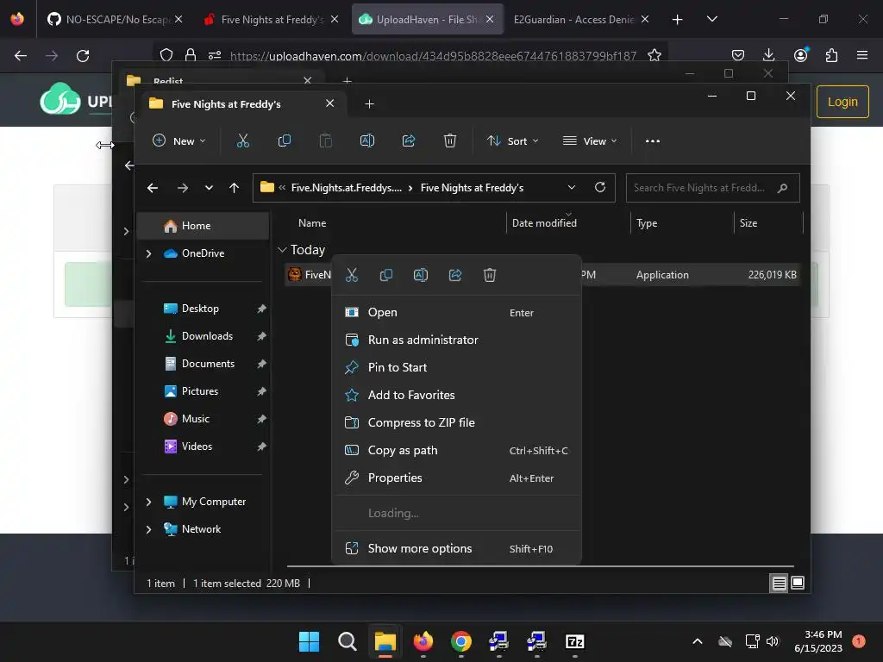Click the taskbar clock and date
Image resolution: width=883 pixels, height=662 pixels.
[818, 641]
